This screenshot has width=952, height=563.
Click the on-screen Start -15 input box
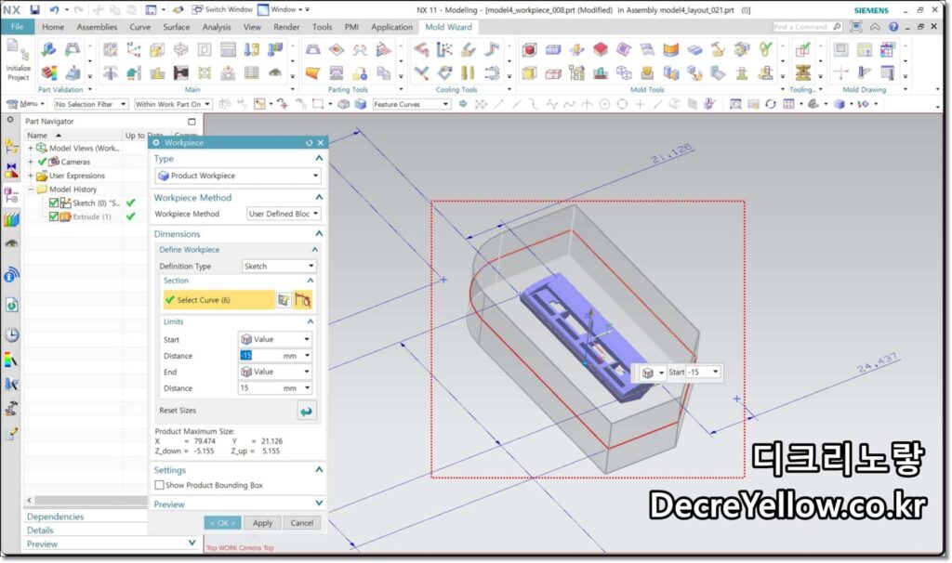coord(703,373)
